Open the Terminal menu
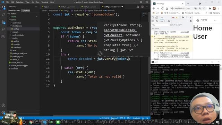 tap(45, 2)
